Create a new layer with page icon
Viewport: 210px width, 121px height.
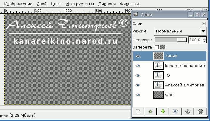pos(138,112)
